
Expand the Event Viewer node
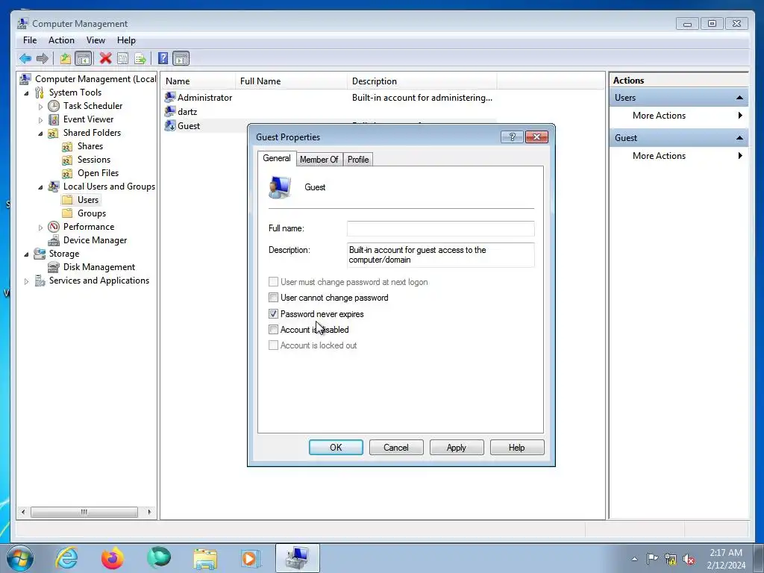pyautogui.click(x=40, y=120)
